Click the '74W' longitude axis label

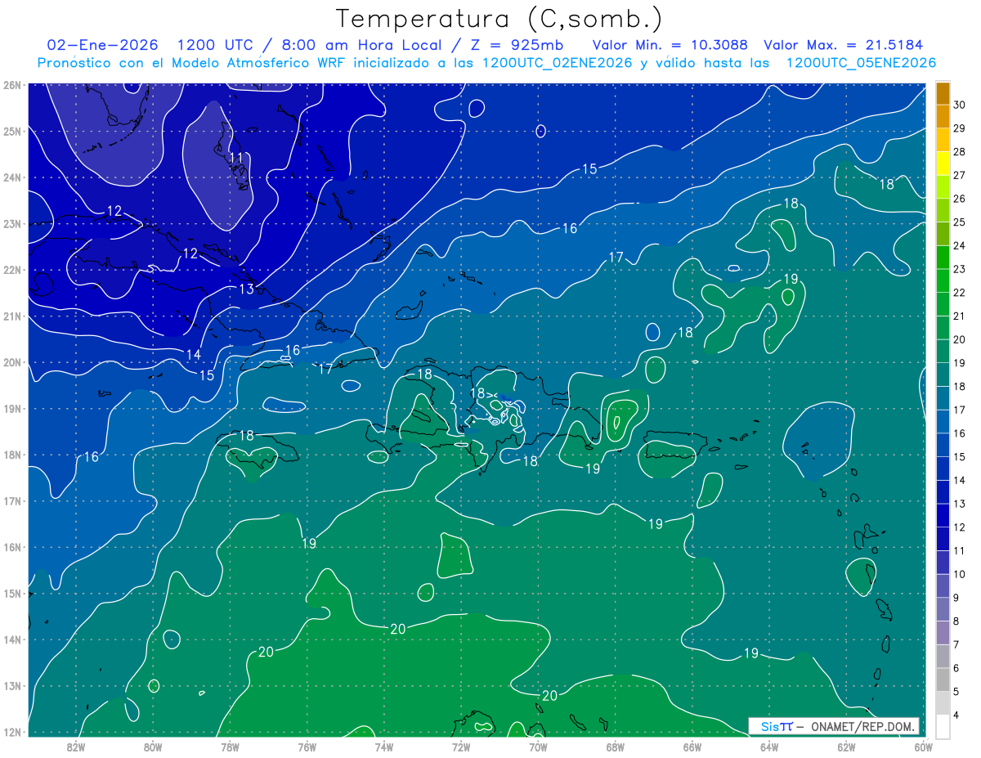click(x=384, y=747)
